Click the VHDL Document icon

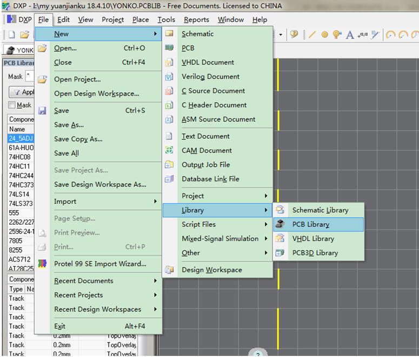[x=169, y=62]
